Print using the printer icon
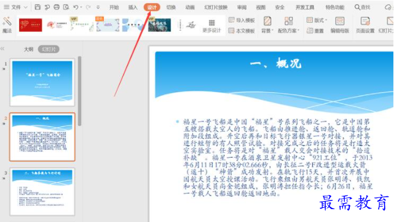 coord(57,7)
